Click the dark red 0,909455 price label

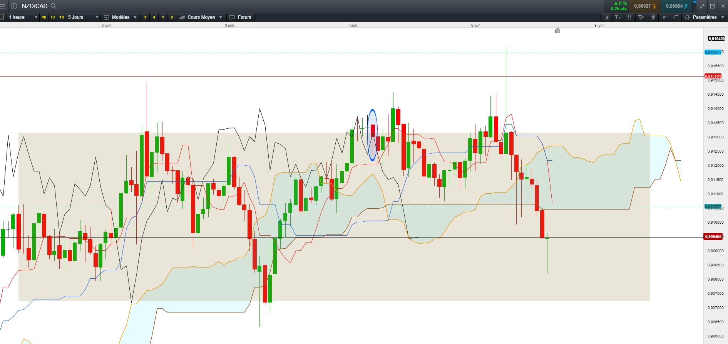coord(713,236)
